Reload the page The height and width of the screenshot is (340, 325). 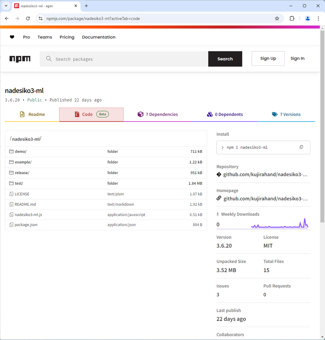[28, 18]
